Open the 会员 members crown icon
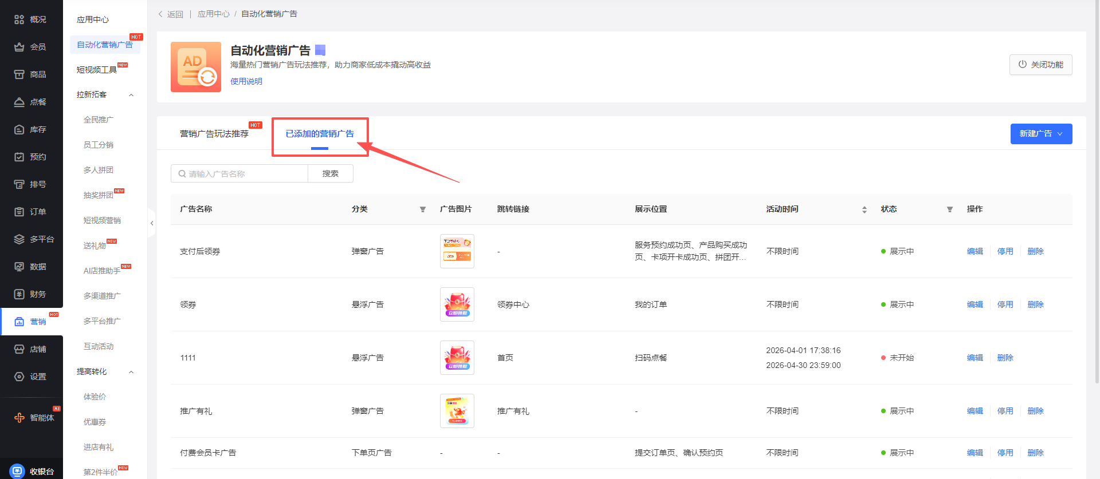Image resolution: width=1100 pixels, height=479 pixels. [x=19, y=47]
